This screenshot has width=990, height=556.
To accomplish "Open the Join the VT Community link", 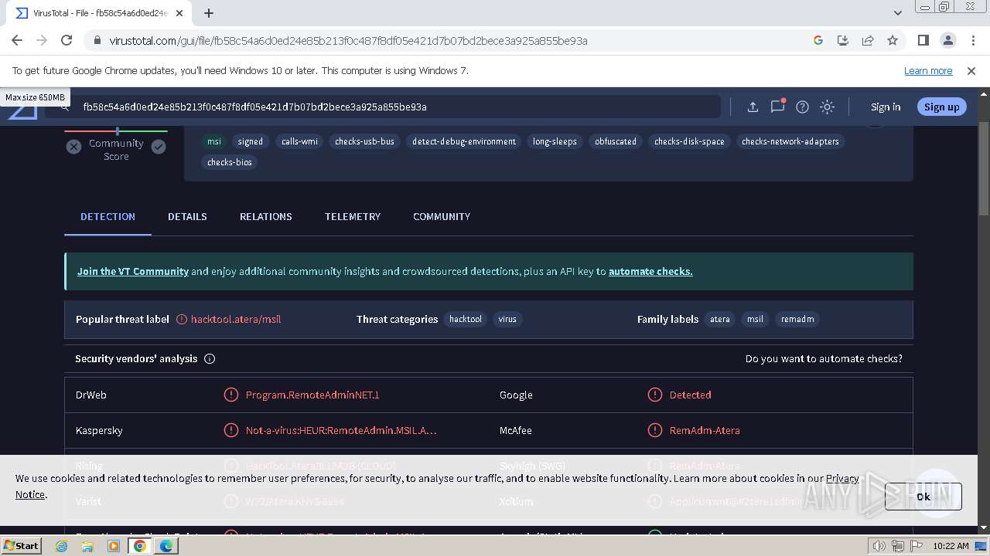I will point(133,272).
